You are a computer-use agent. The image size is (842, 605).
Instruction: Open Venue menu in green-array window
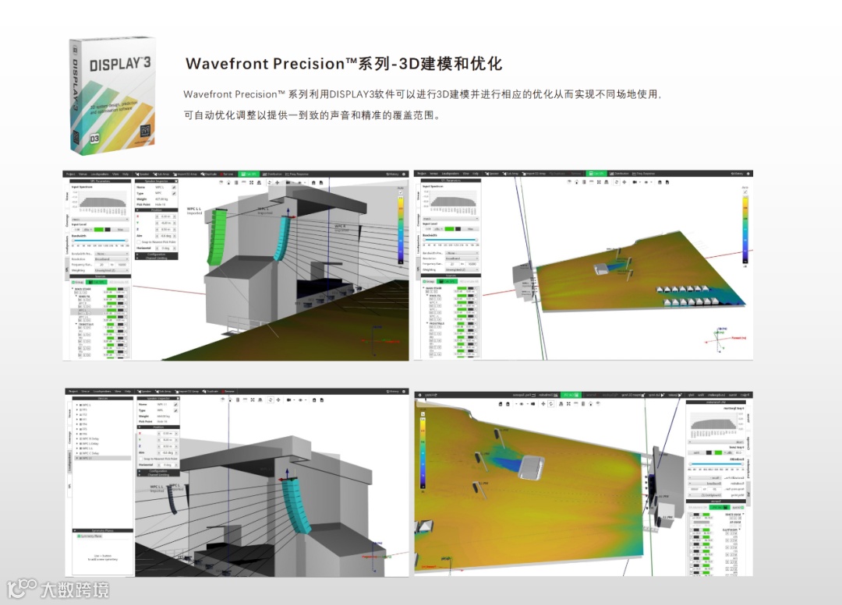[x=83, y=174]
